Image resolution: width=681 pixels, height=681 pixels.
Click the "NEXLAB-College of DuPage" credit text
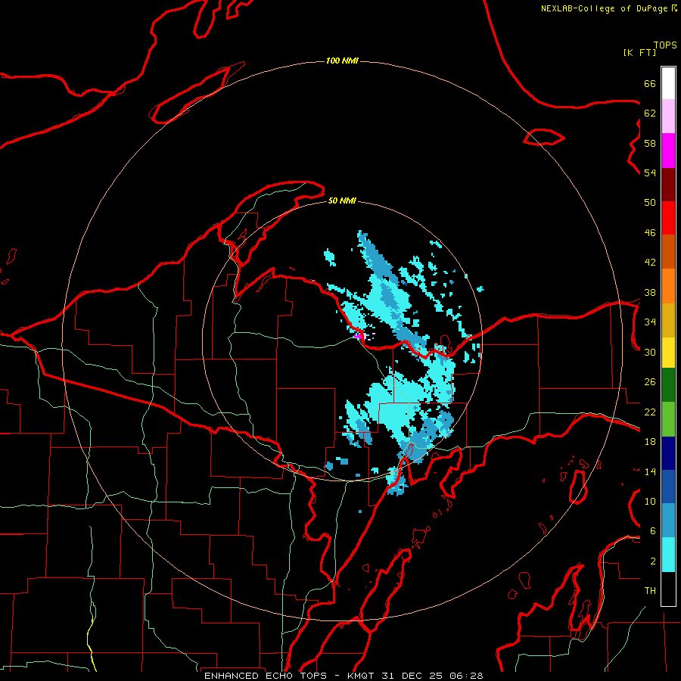(x=604, y=8)
